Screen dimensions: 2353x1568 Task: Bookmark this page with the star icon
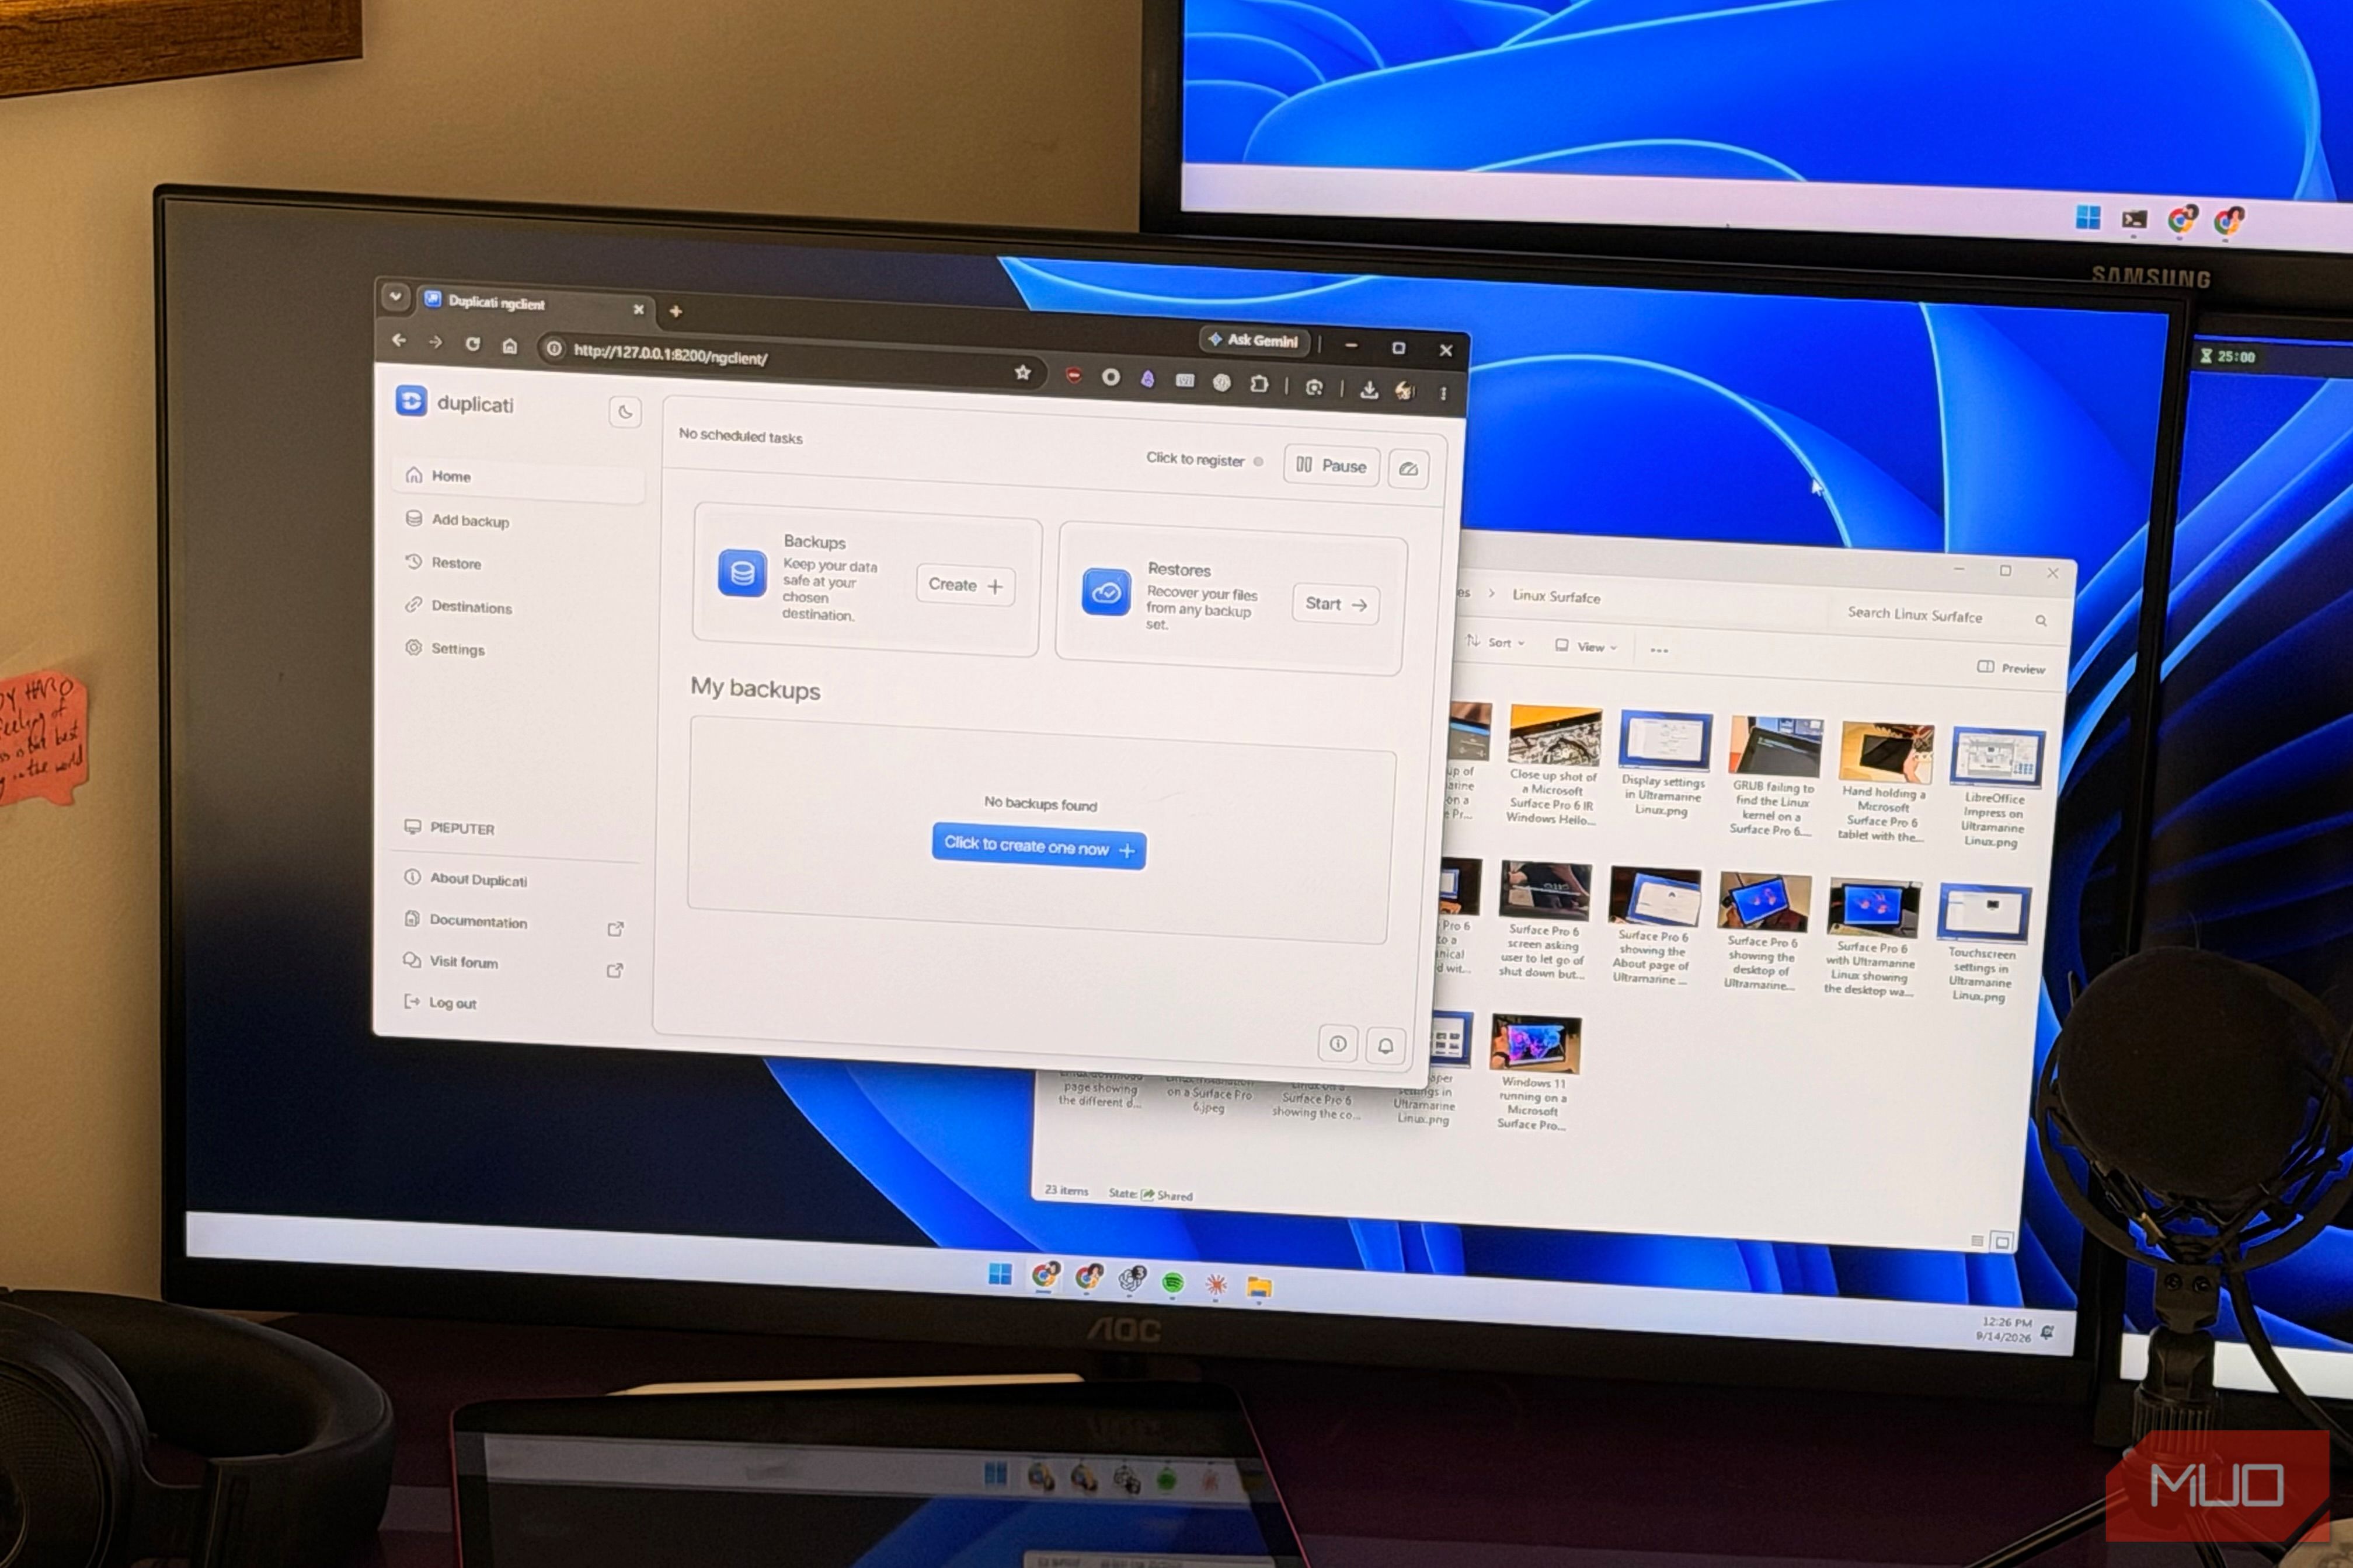pos(1022,373)
